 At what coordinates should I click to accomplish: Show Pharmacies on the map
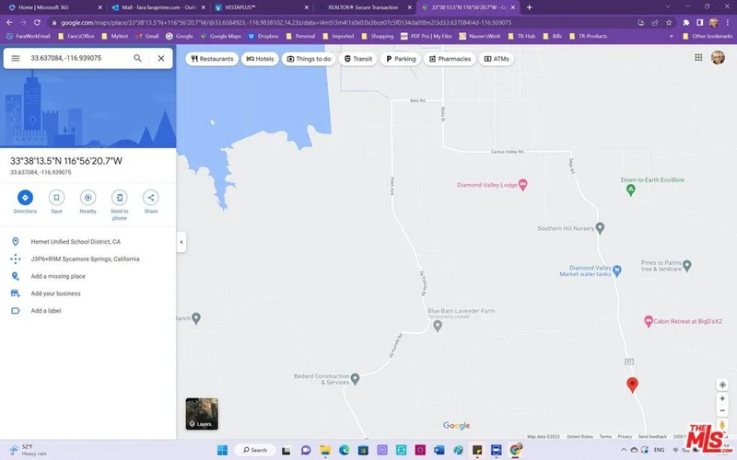point(450,59)
